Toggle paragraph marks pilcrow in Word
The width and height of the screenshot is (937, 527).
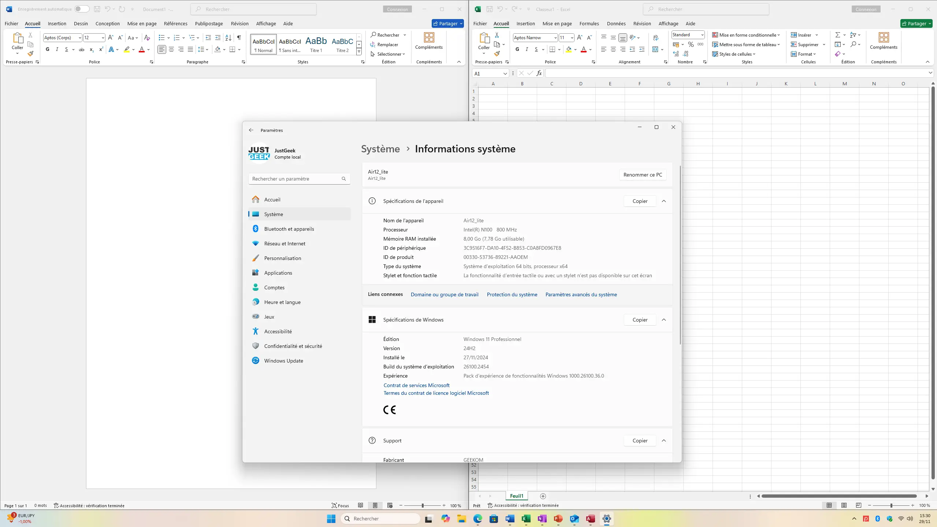(x=239, y=38)
